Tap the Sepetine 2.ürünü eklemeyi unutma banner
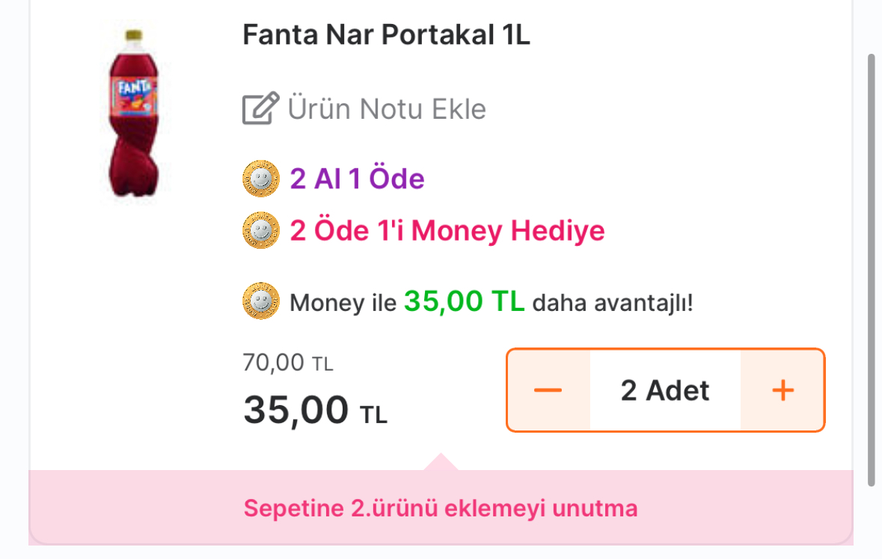882x559 pixels. pos(441,509)
